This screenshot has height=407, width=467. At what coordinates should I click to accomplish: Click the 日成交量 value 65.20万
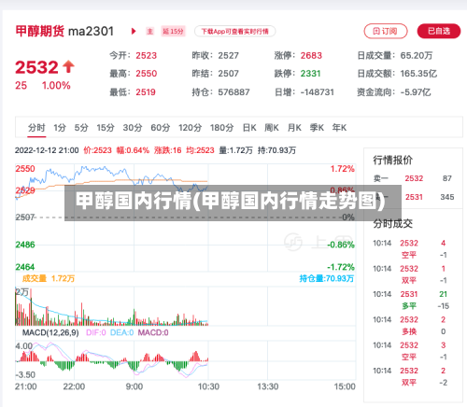[417, 55]
